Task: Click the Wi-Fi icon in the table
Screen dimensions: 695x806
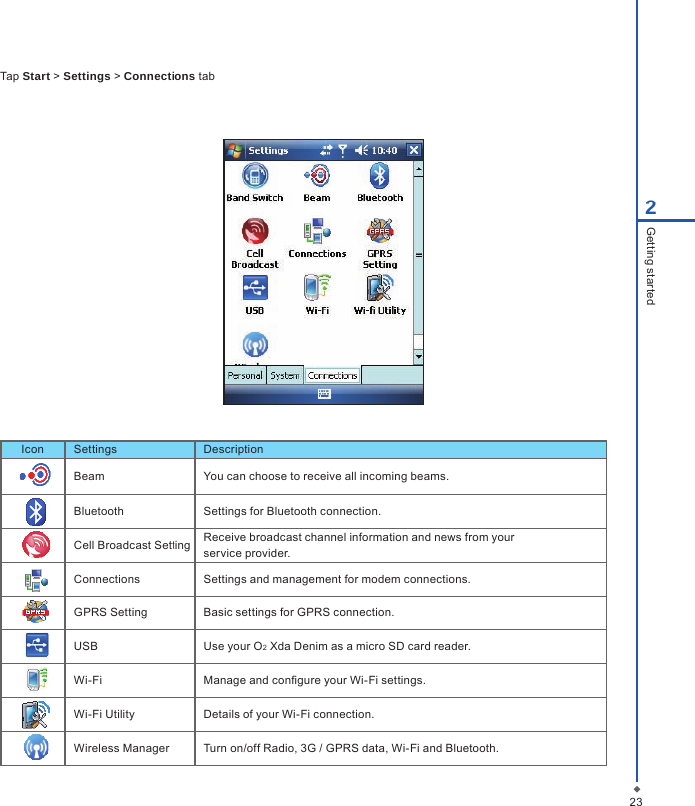Action: (x=37, y=679)
